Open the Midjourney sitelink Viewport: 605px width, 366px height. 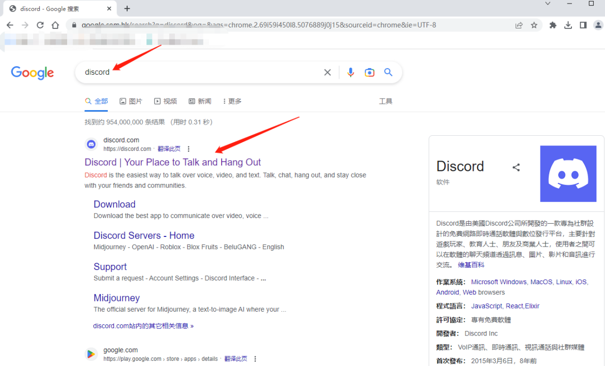point(116,298)
